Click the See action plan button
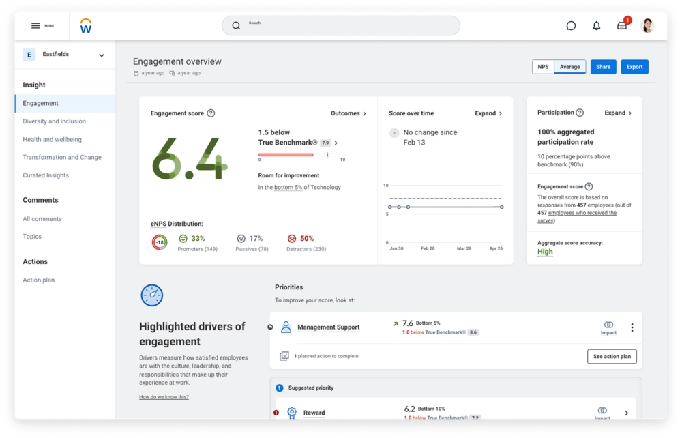This screenshot has width=682, height=438. click(612, 356)
